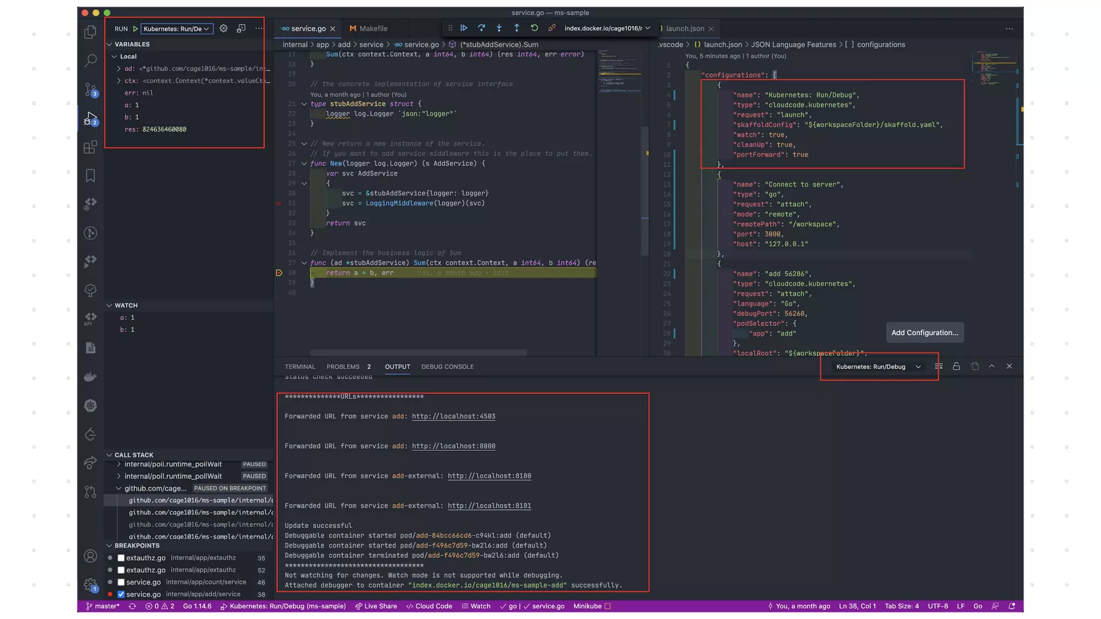The width and height of the screenshot is (1101, 619).
Task: Open the Explorer in the activity bar
Action: [x=90, y=32]
